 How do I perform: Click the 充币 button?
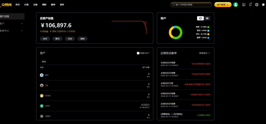pyautogui.click(x=45, y=39)
